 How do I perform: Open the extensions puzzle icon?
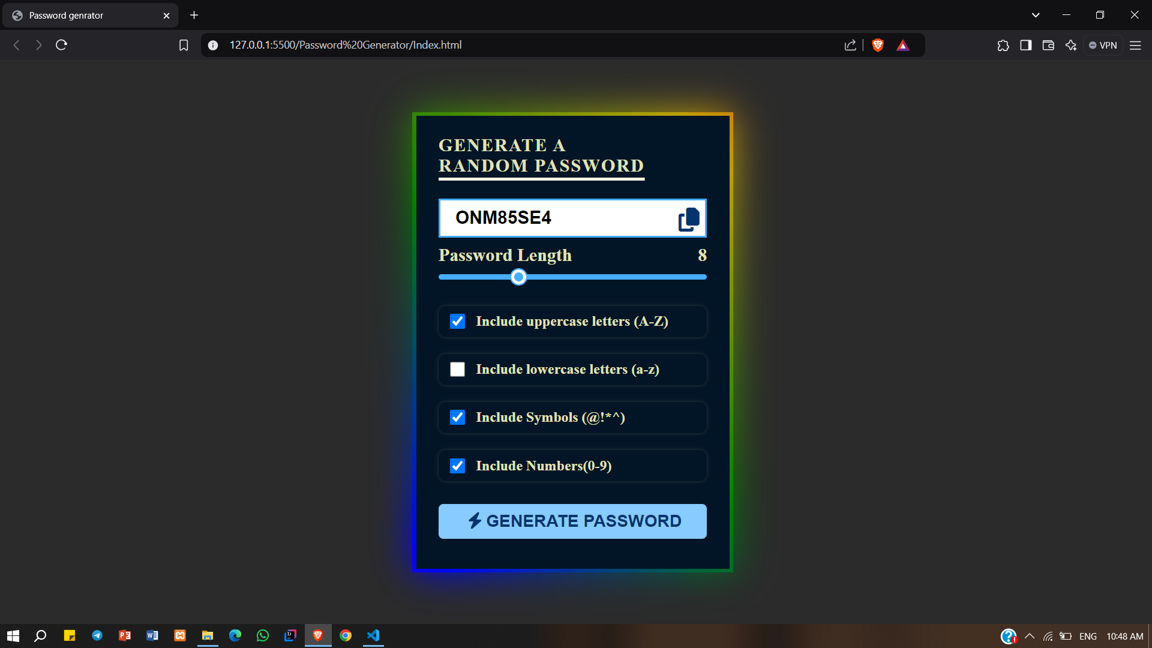[1003, 45]
